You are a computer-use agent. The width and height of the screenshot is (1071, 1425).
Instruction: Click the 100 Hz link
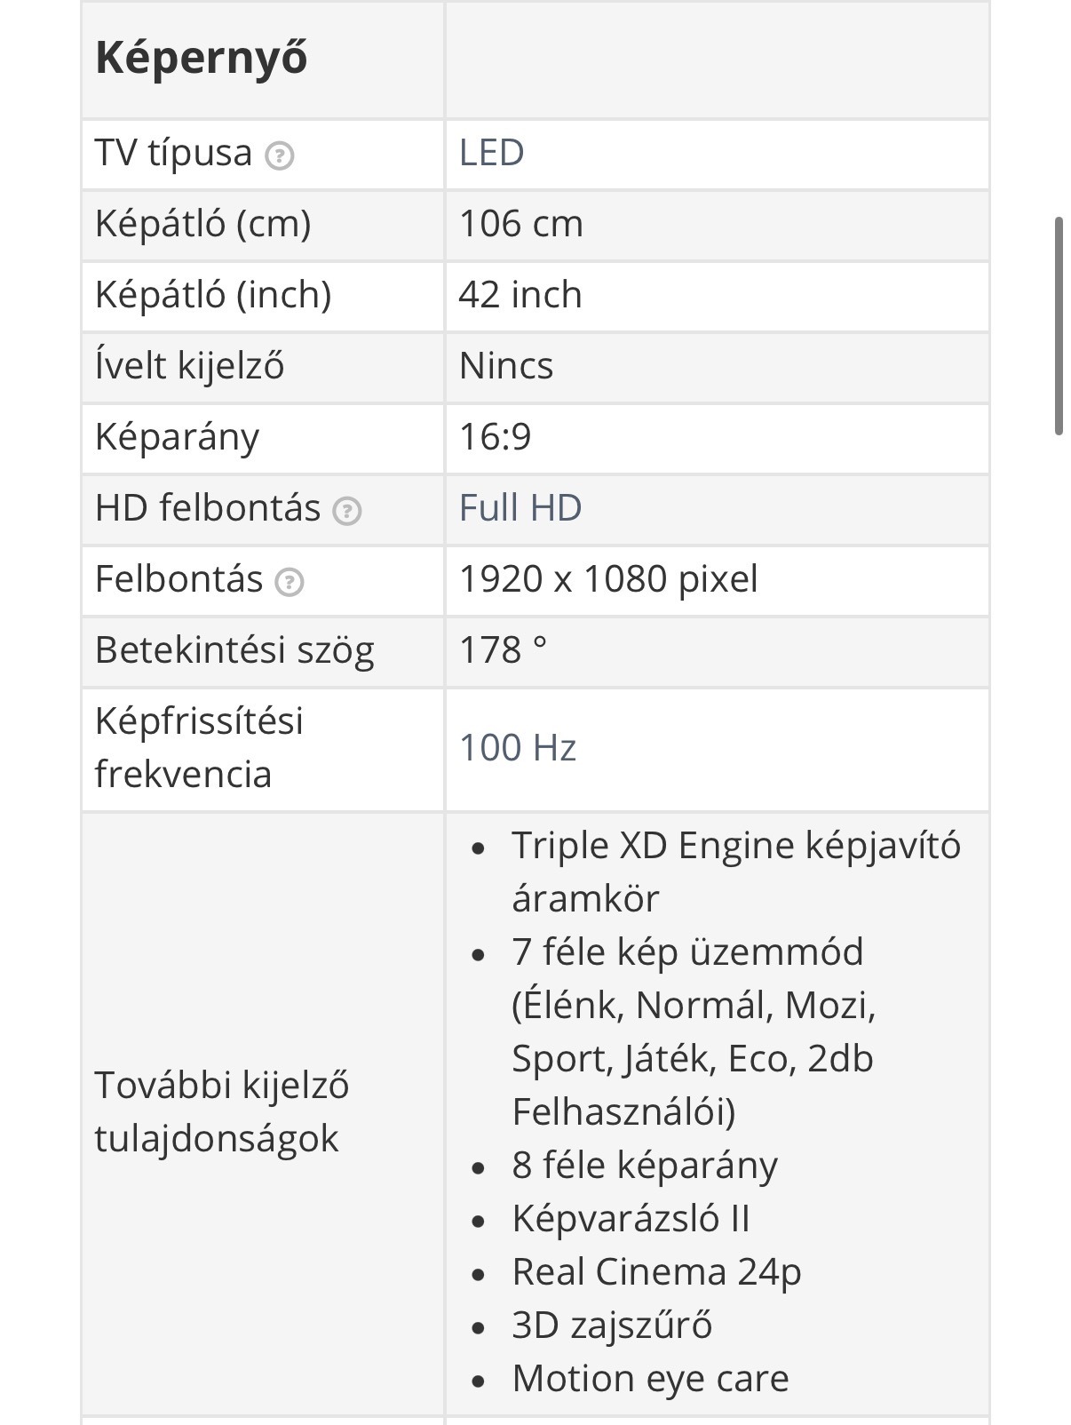pyautogui.click(x=518, y=748)
